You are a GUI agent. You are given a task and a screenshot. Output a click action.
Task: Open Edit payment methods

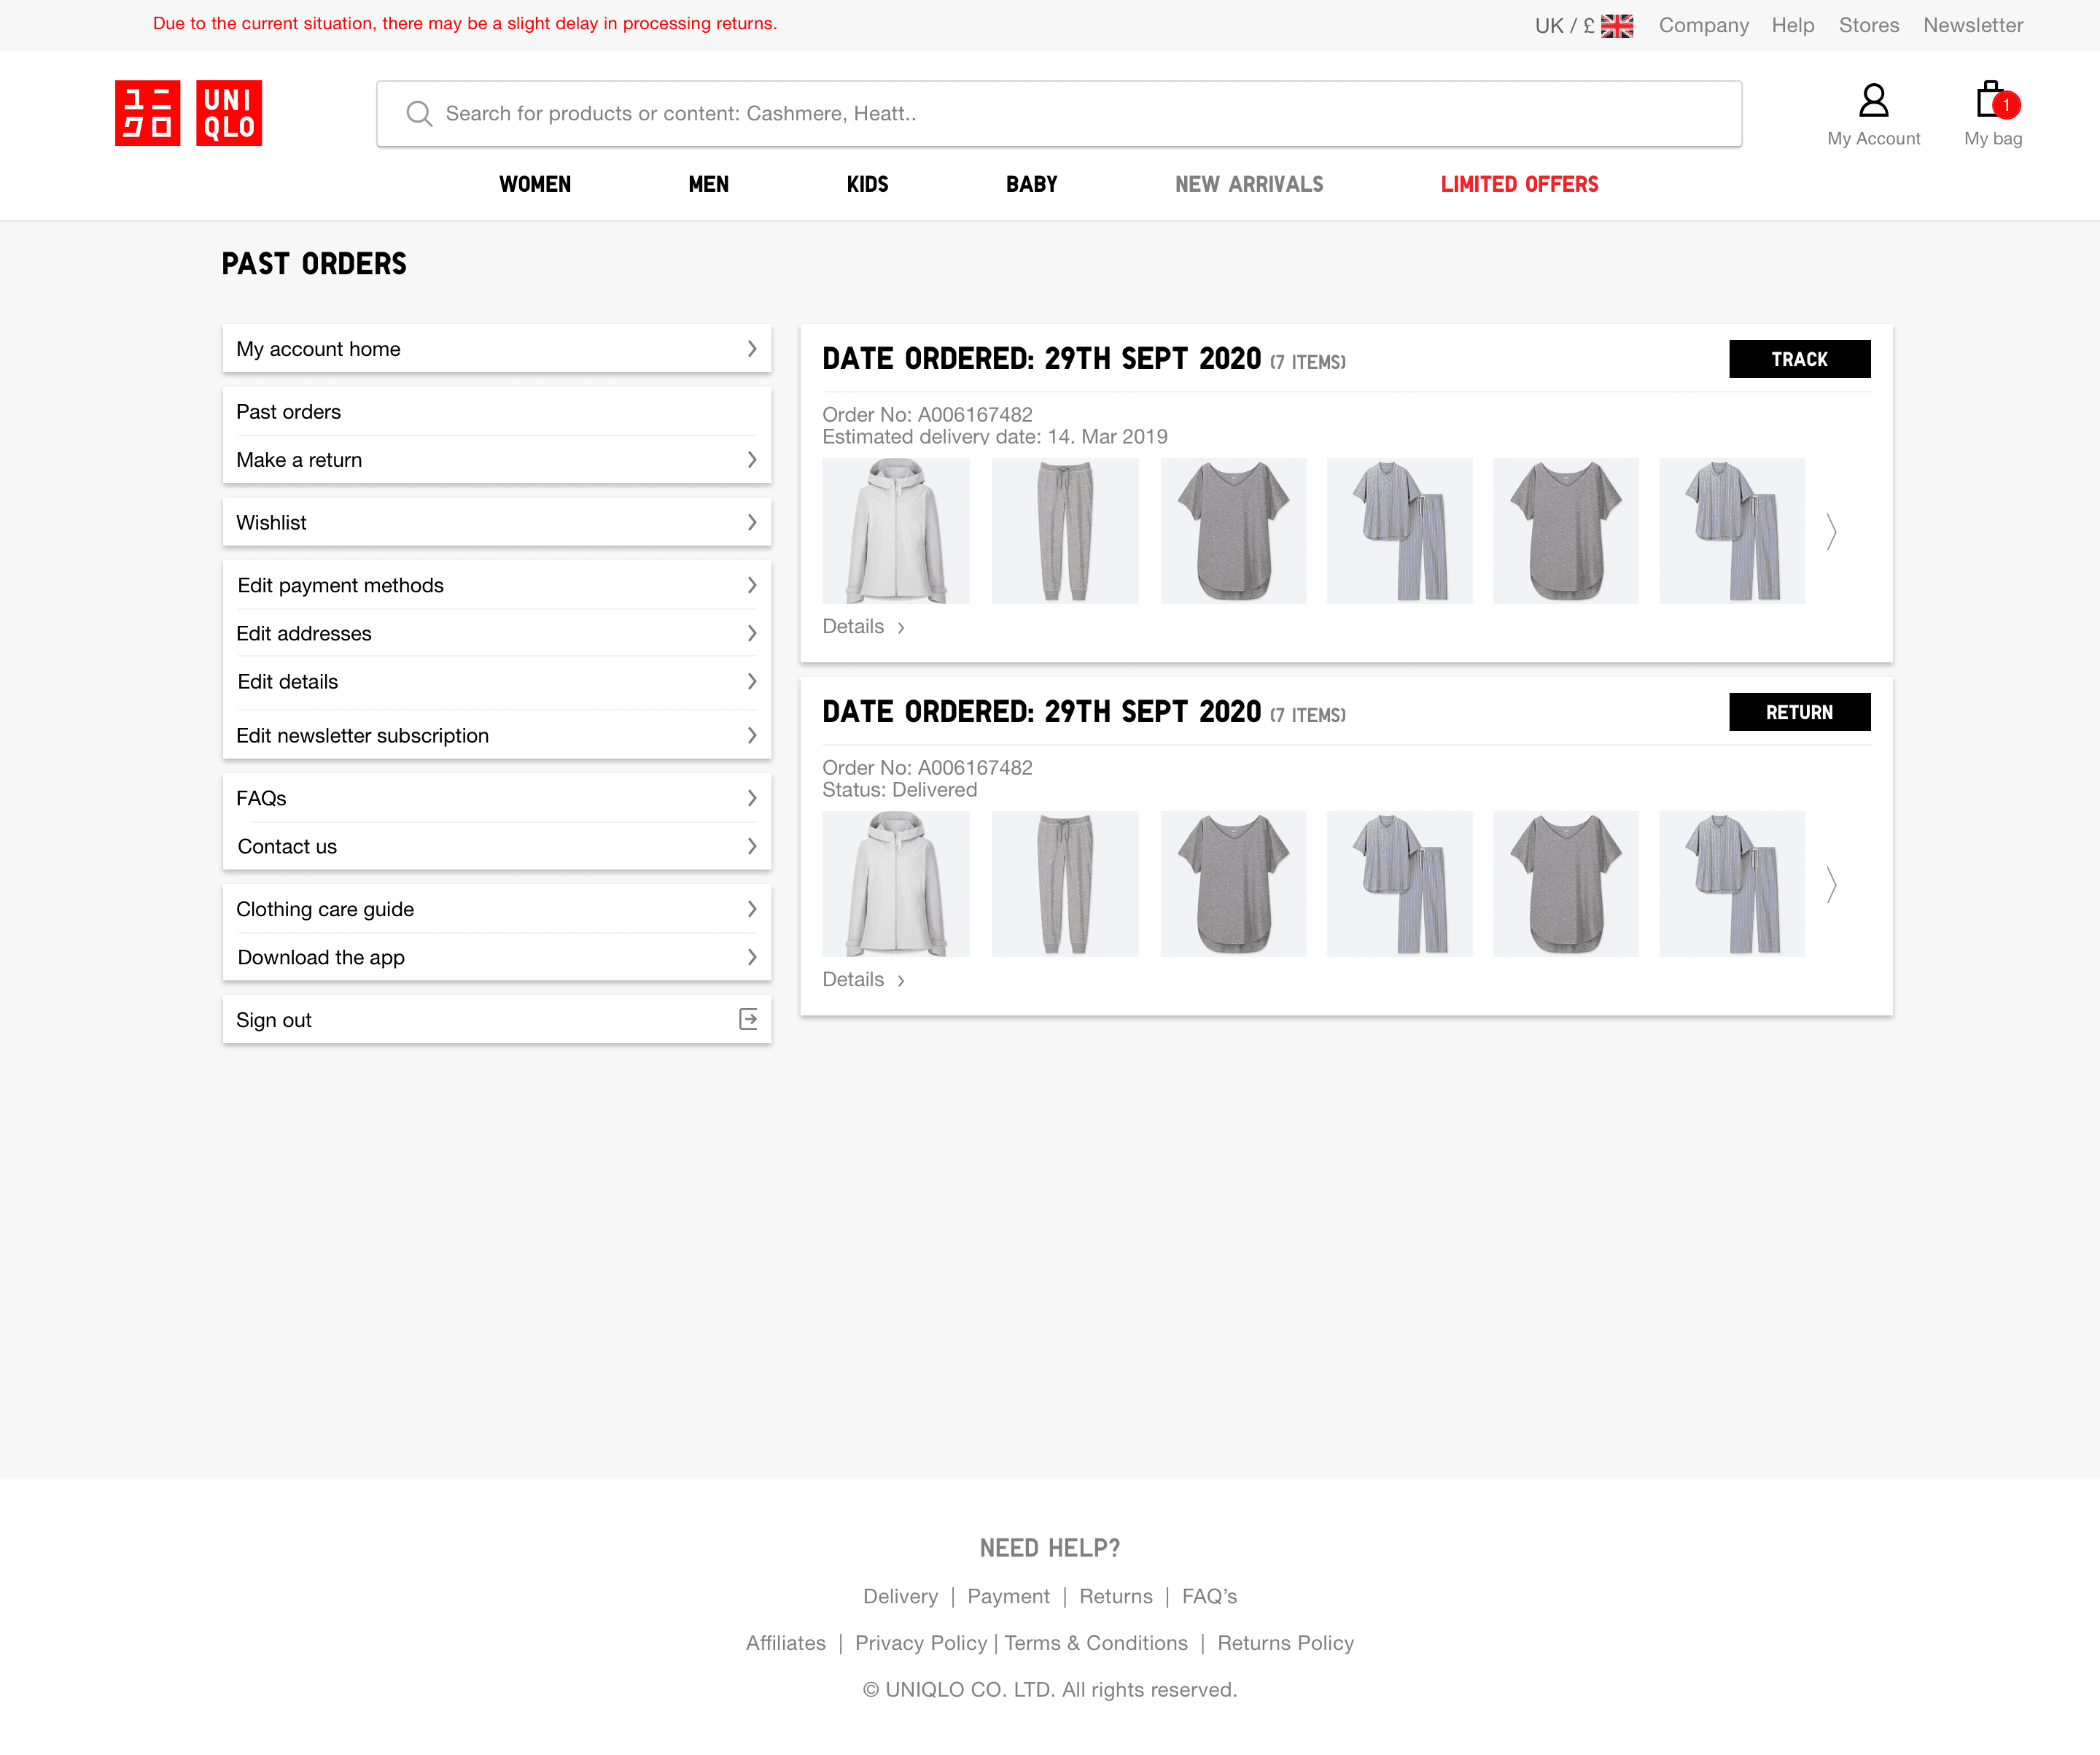click(496, 585)
